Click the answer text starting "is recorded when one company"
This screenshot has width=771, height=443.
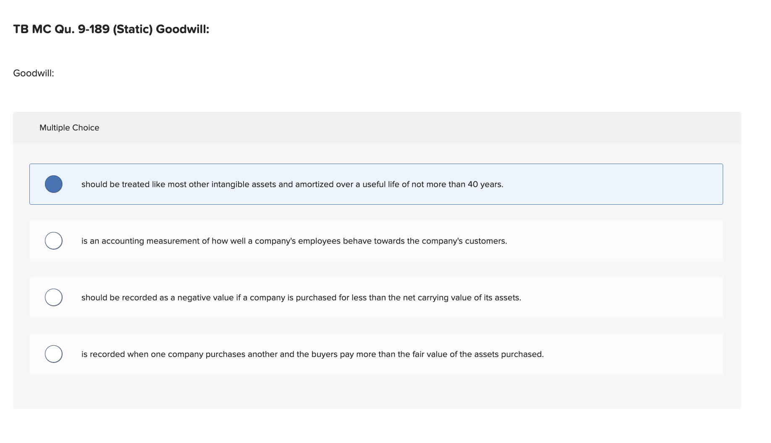click(312, 354)
